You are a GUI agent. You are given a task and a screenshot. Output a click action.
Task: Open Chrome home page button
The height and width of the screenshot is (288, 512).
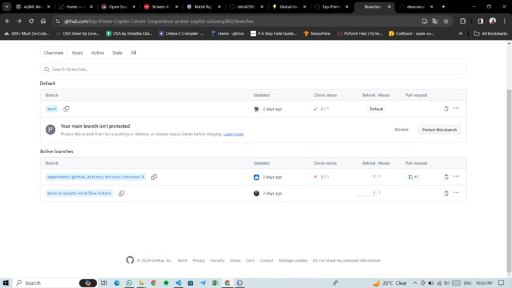43,21
